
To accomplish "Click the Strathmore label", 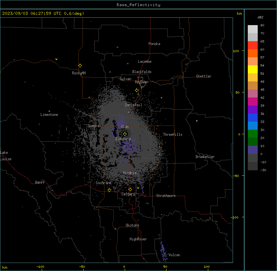I will pos(166,196).
